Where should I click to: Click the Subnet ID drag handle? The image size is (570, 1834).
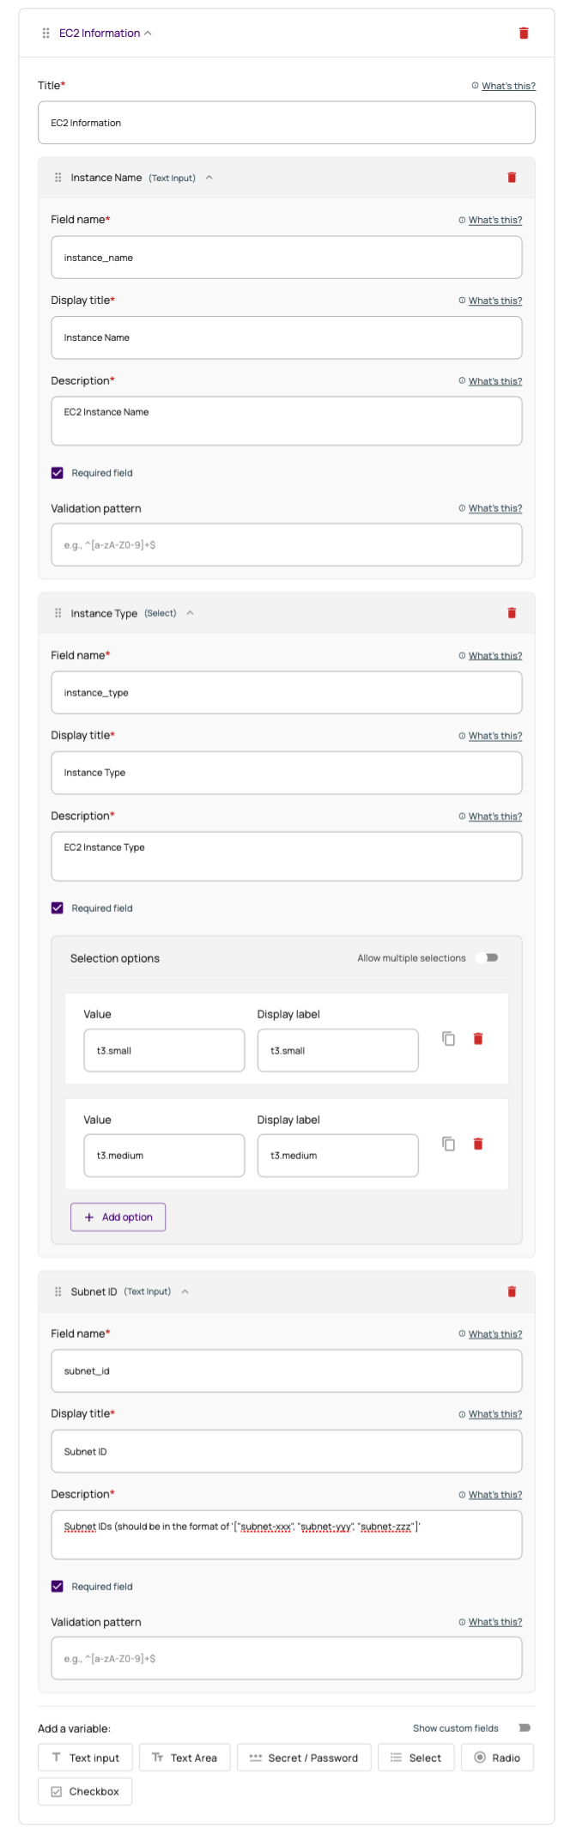click(57, 1290)
